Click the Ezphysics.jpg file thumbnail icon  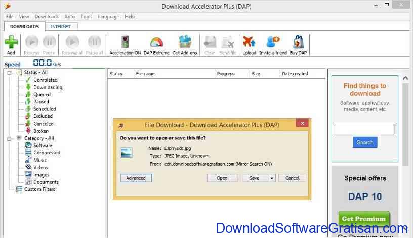127,153
